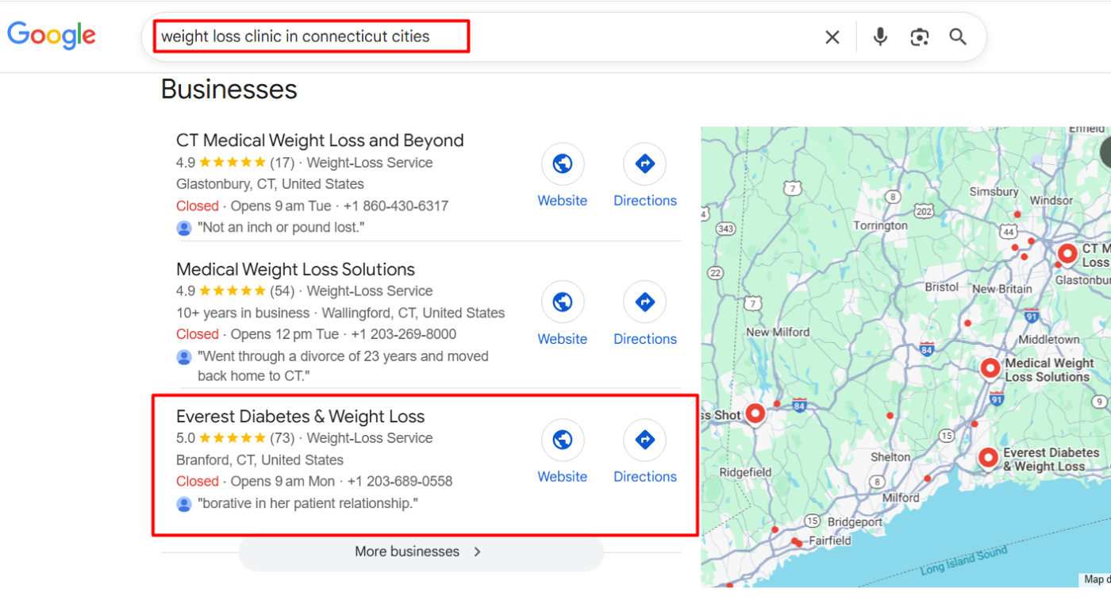Click Torrington on the map
The width and height of the screenshot is (1111, 608).
pos(880,225)
